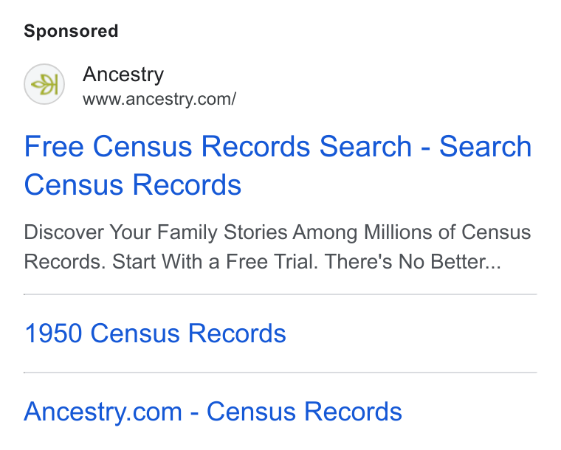Click 'Free Census' at headline start
Viewport: 561px width, 450px height.
pyautogui.click(x=108, y=146)
